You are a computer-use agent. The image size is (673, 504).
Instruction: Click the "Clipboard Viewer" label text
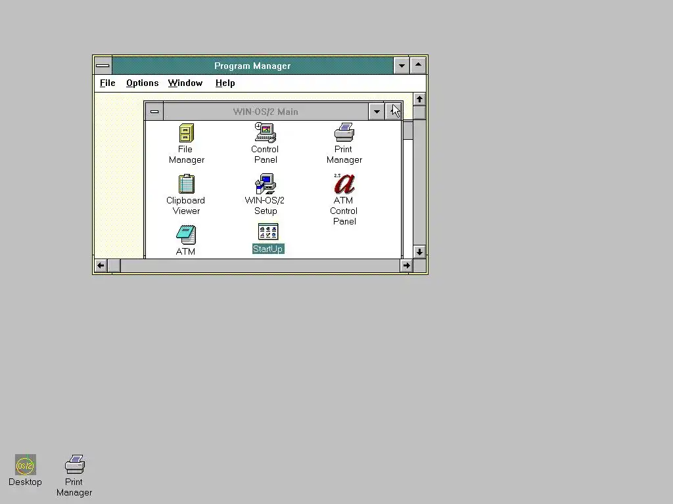tap(186, 205)
